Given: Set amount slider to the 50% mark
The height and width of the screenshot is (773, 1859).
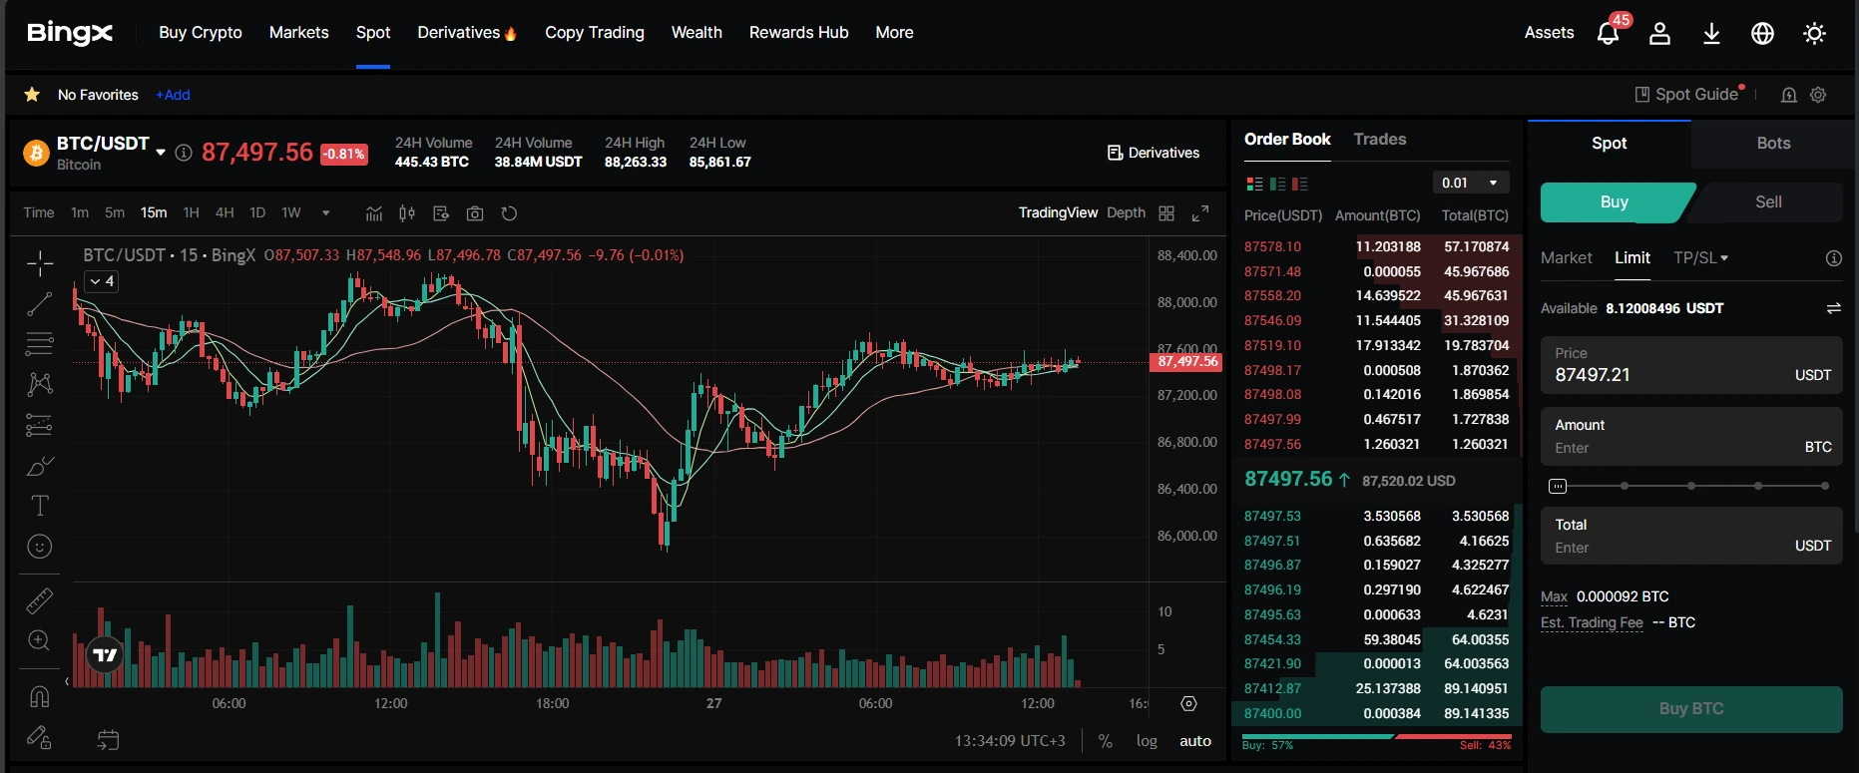Looking at the screenshot, I should pos(1691,487).
